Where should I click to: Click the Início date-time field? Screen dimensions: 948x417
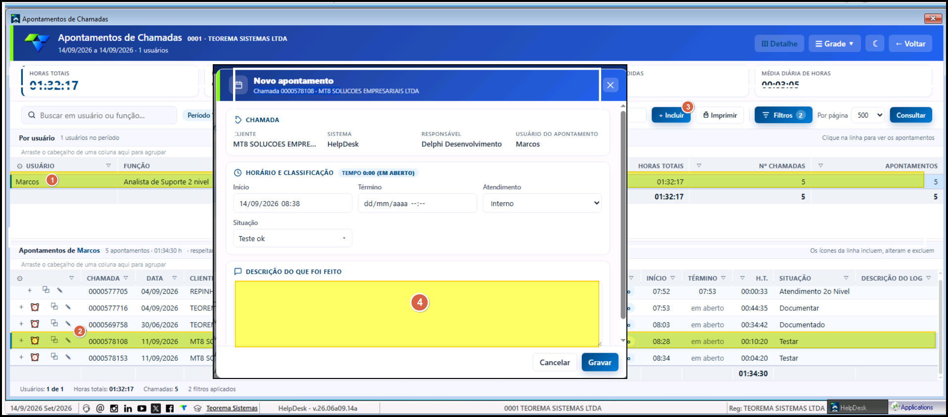click(292, 203)
